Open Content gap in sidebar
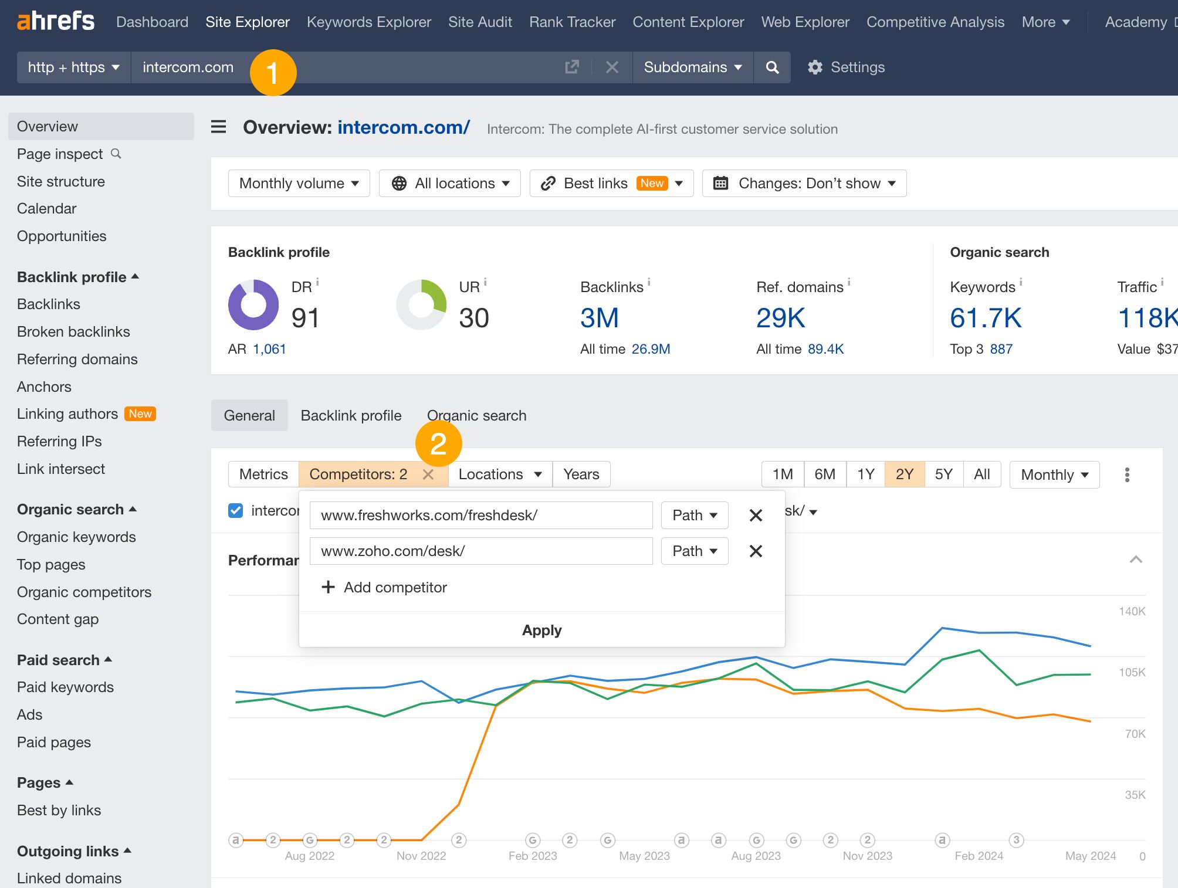The image size is (1178, 888). 57,619
